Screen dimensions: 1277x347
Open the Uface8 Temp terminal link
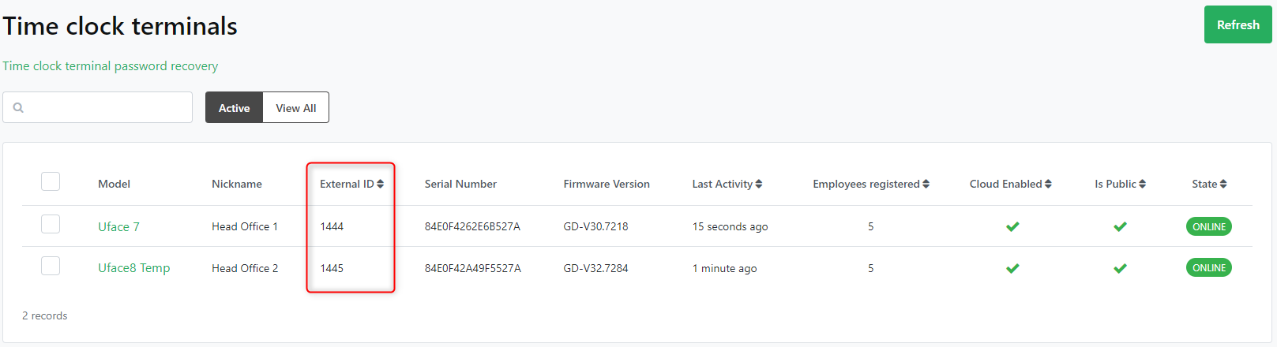(x=133, y=268)
